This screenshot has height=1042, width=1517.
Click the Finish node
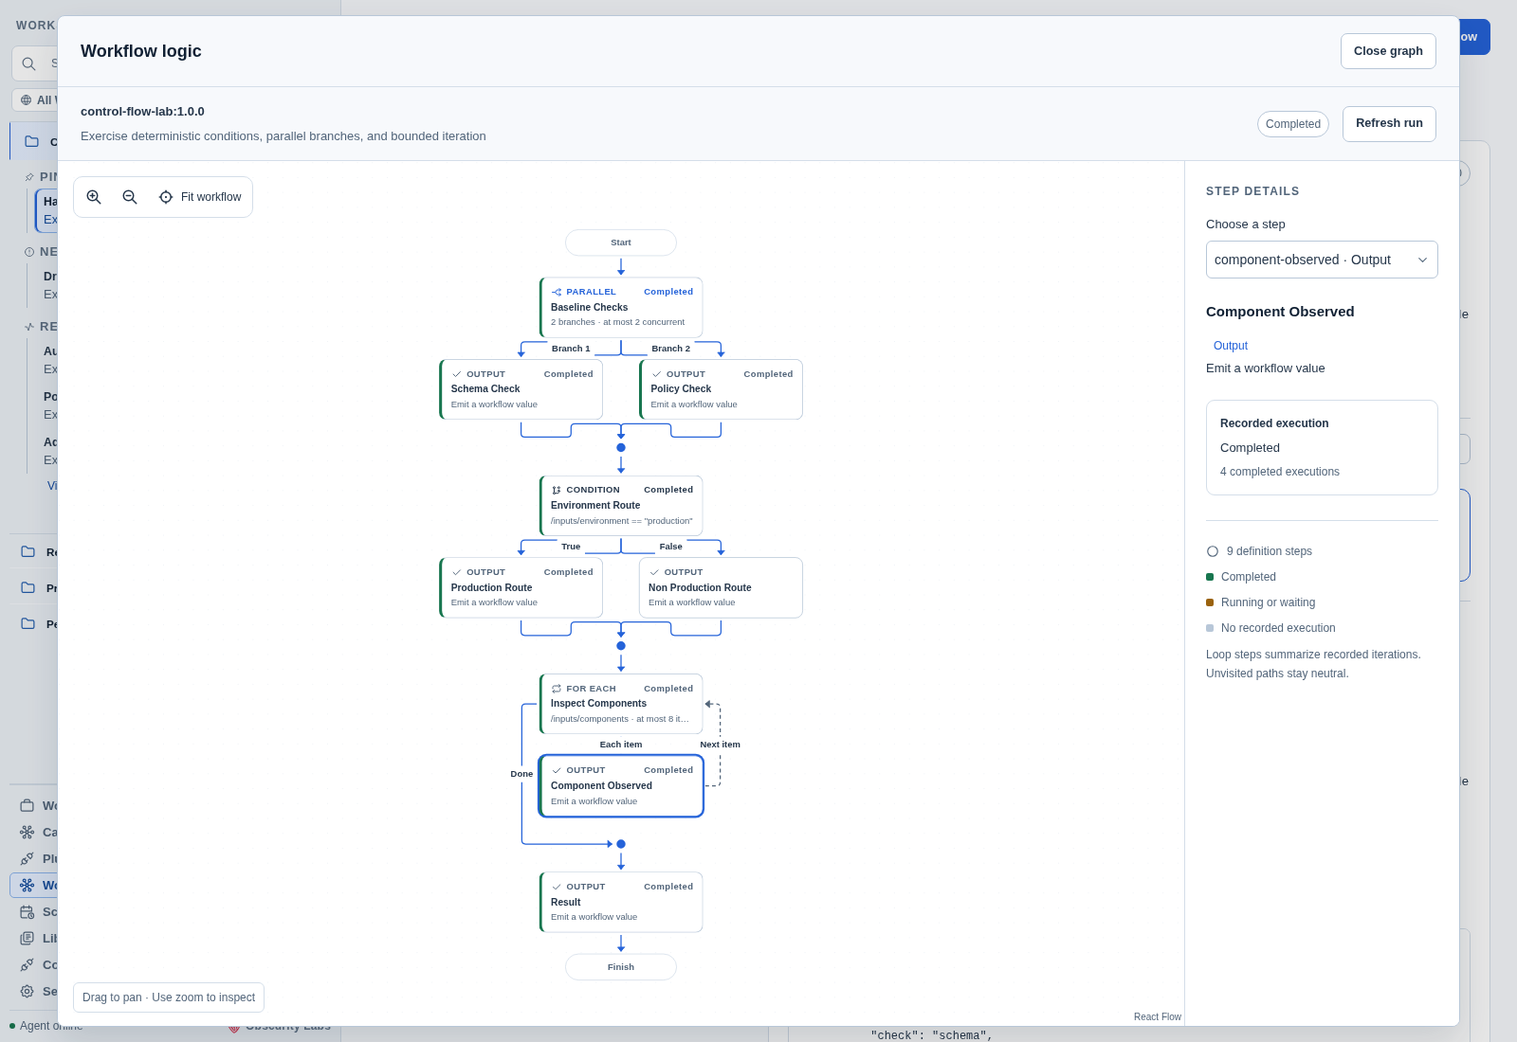[621, 967]
